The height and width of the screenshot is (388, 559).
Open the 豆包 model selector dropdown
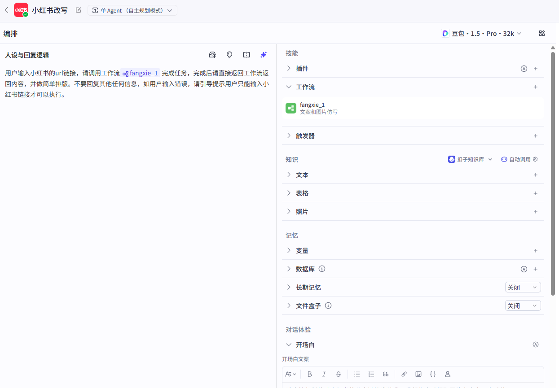click(x=481, y=33)
